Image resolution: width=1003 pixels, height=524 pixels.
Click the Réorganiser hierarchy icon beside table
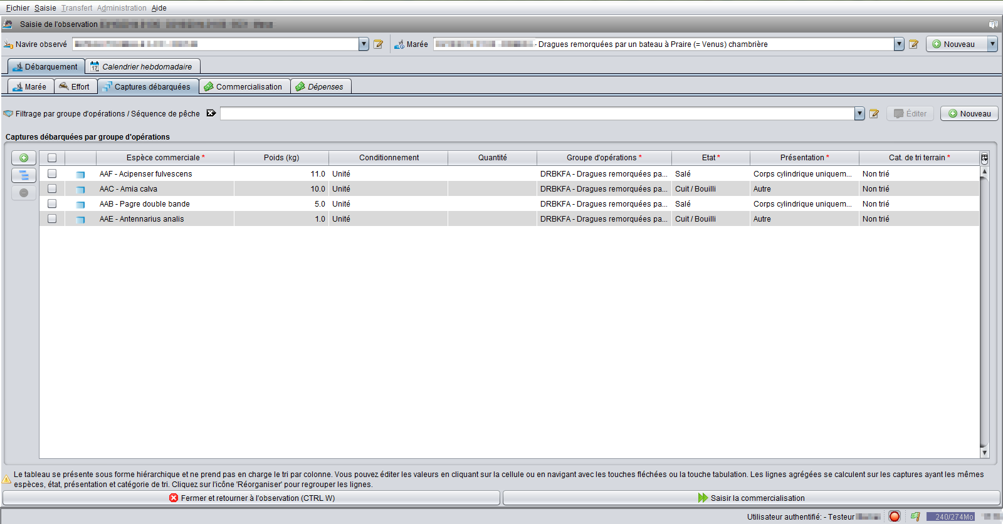[x=24, y=175]
